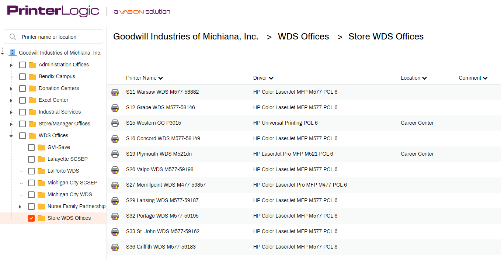501x260 pixels.
Task: Expand the Donation Centers tree node
Action: pyautogui.click(x=11, y=89)
